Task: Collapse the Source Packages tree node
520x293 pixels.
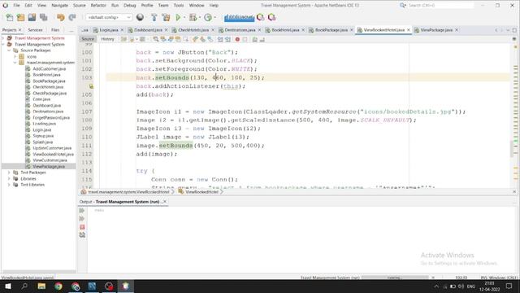Action: click(9, 50)
